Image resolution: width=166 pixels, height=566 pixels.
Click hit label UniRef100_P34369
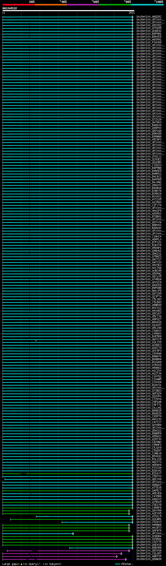click(149, 42)
